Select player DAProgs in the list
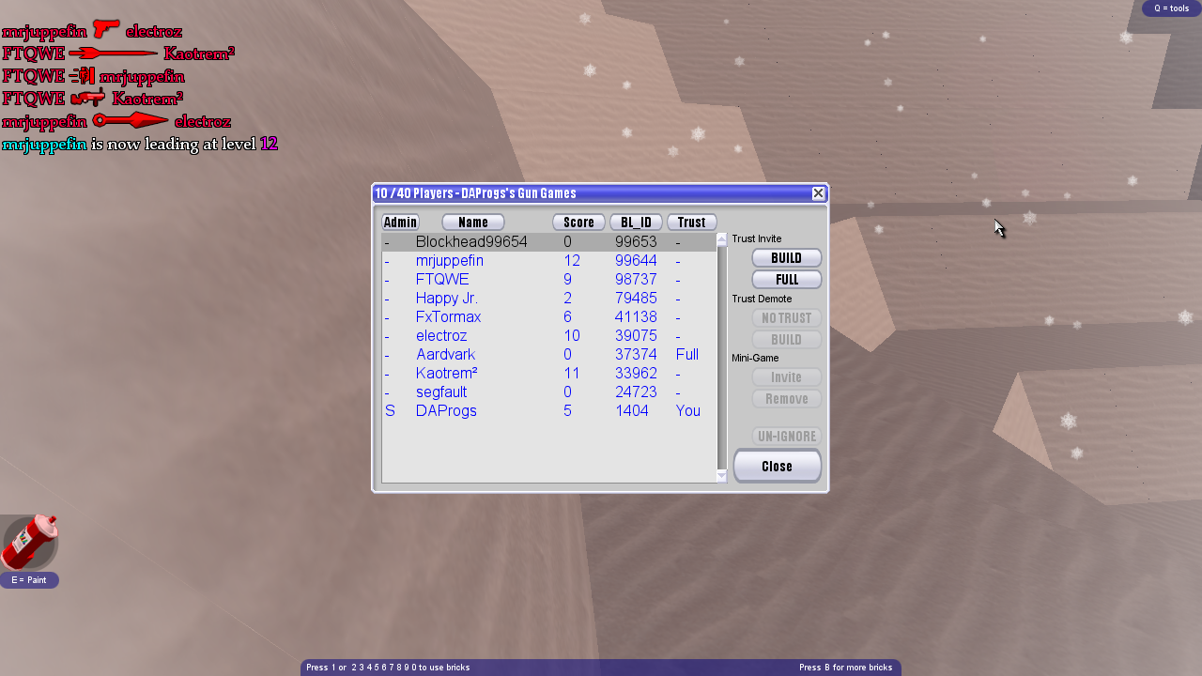This screenshot has width=1202, height=676. (x=548, y=411)
